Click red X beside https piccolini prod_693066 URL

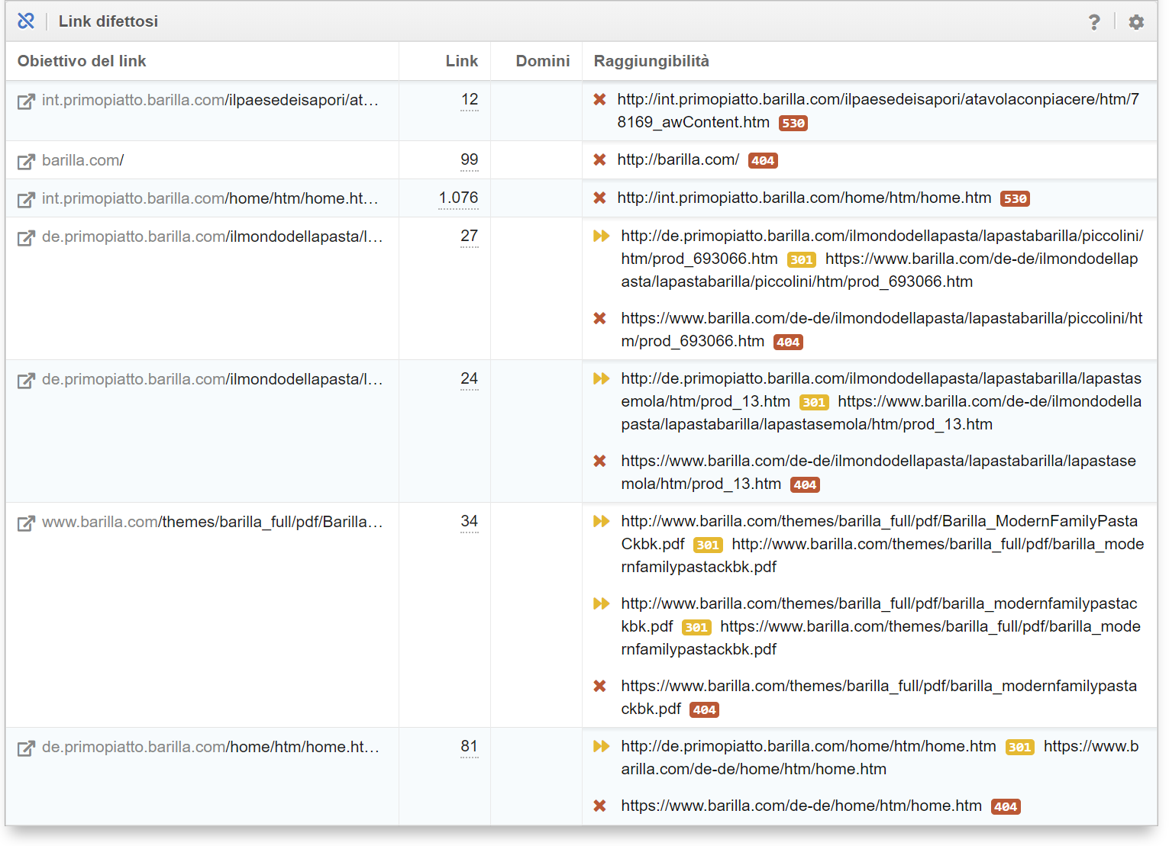(600, 318)
